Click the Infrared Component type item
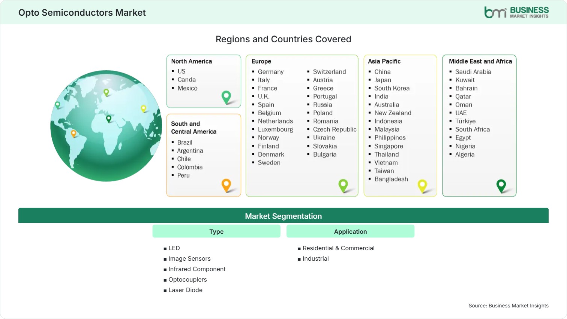 click(x=197, y=269)
